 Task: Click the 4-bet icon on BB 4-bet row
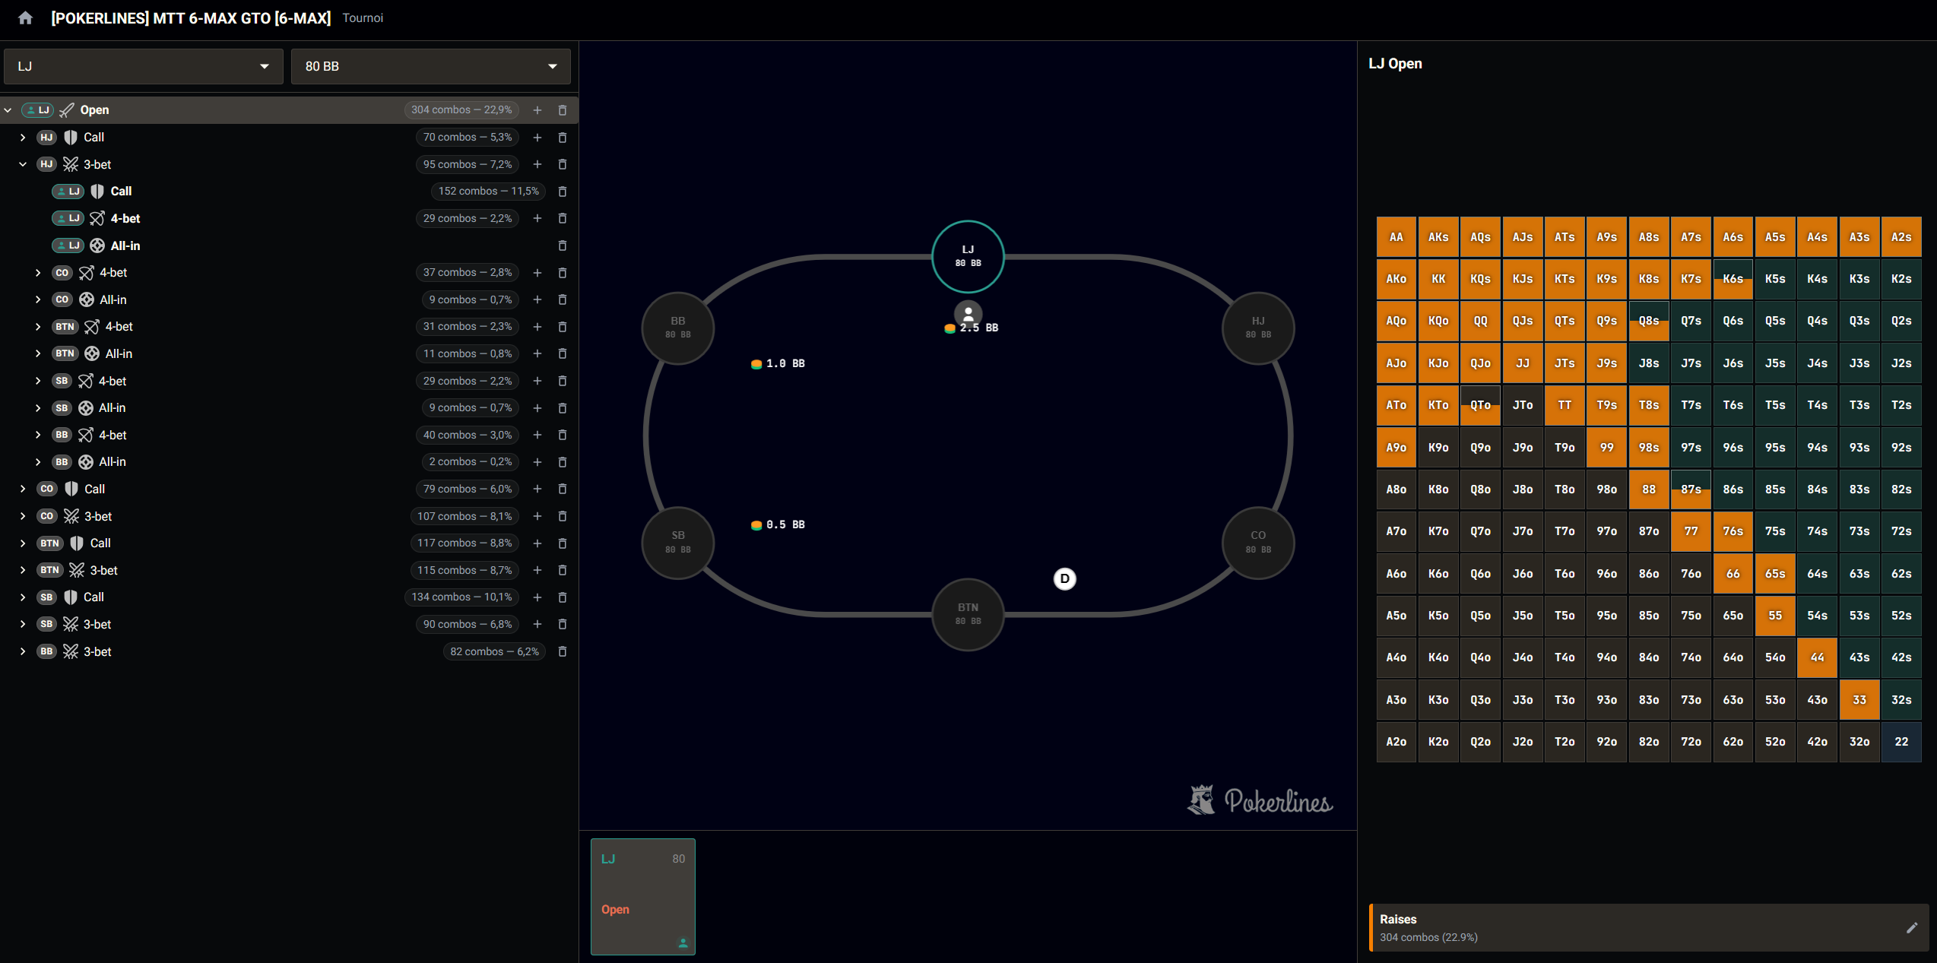(86, 435)
